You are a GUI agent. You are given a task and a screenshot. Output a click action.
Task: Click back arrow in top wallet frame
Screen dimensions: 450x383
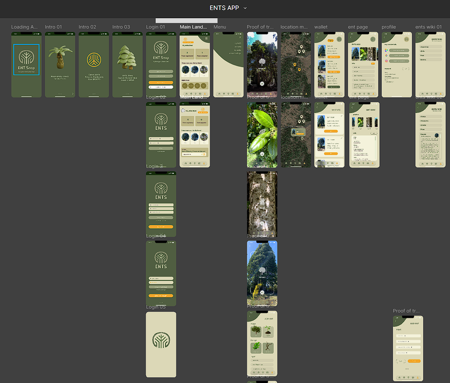[317, 37]
